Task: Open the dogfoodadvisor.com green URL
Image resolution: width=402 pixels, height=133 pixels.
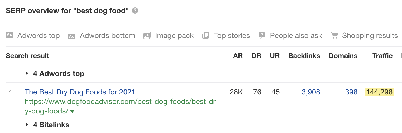Action: coord(120,102)
